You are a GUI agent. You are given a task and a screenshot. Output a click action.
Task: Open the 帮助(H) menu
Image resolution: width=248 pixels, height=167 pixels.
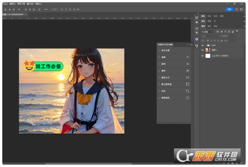(38, 4)
